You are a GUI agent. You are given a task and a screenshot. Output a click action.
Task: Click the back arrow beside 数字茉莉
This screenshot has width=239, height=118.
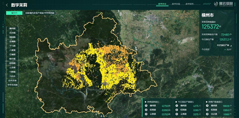pos(7,5)
